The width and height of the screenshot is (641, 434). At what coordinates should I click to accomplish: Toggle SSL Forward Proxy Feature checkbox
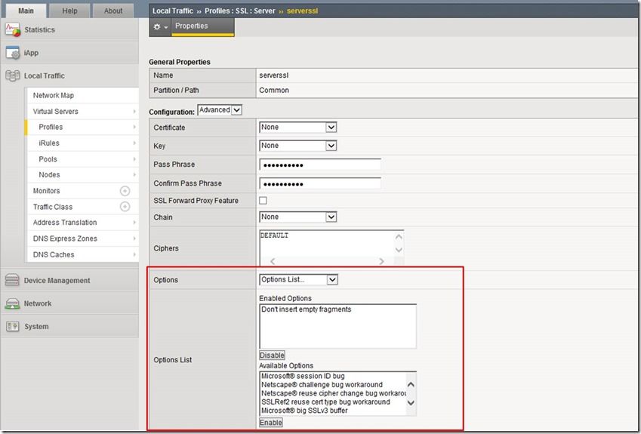[263, 201]
